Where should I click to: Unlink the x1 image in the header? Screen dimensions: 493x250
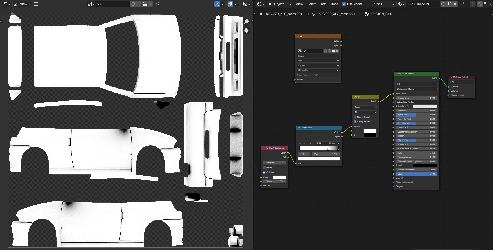tap(150, 4)
